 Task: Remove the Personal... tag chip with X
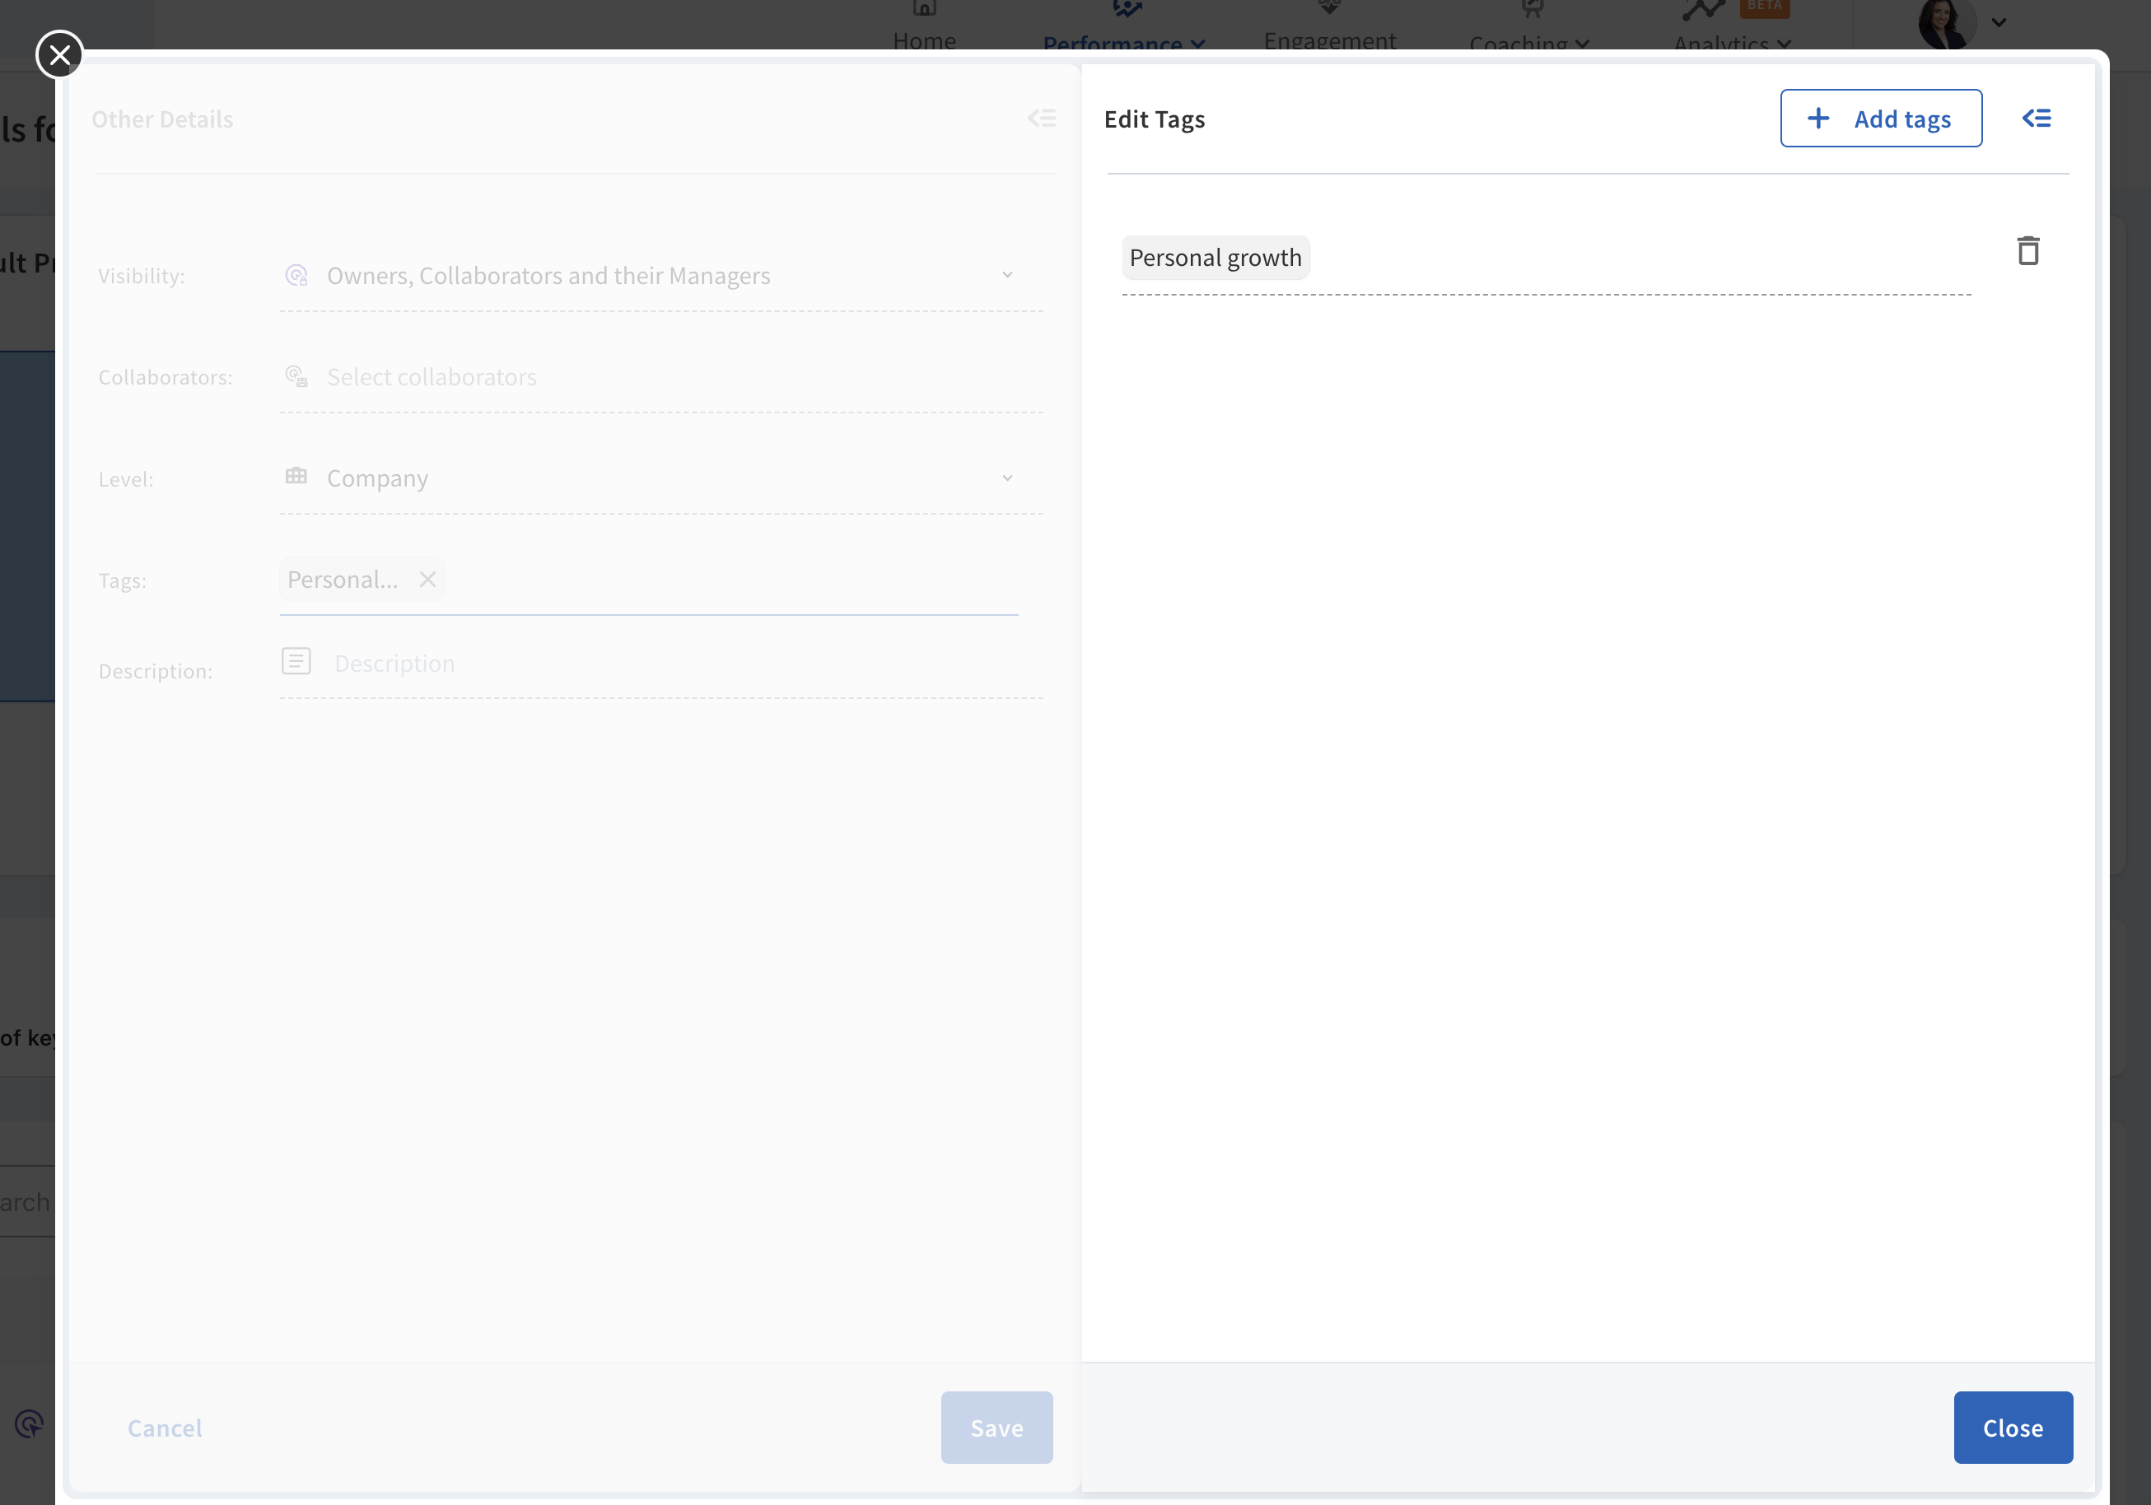click(x=428, y=580)
